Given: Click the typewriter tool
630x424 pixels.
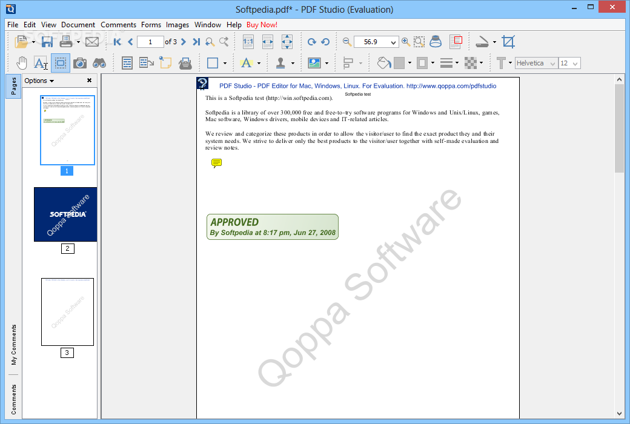Looking at the screenshot, I should tap(185, 63).
